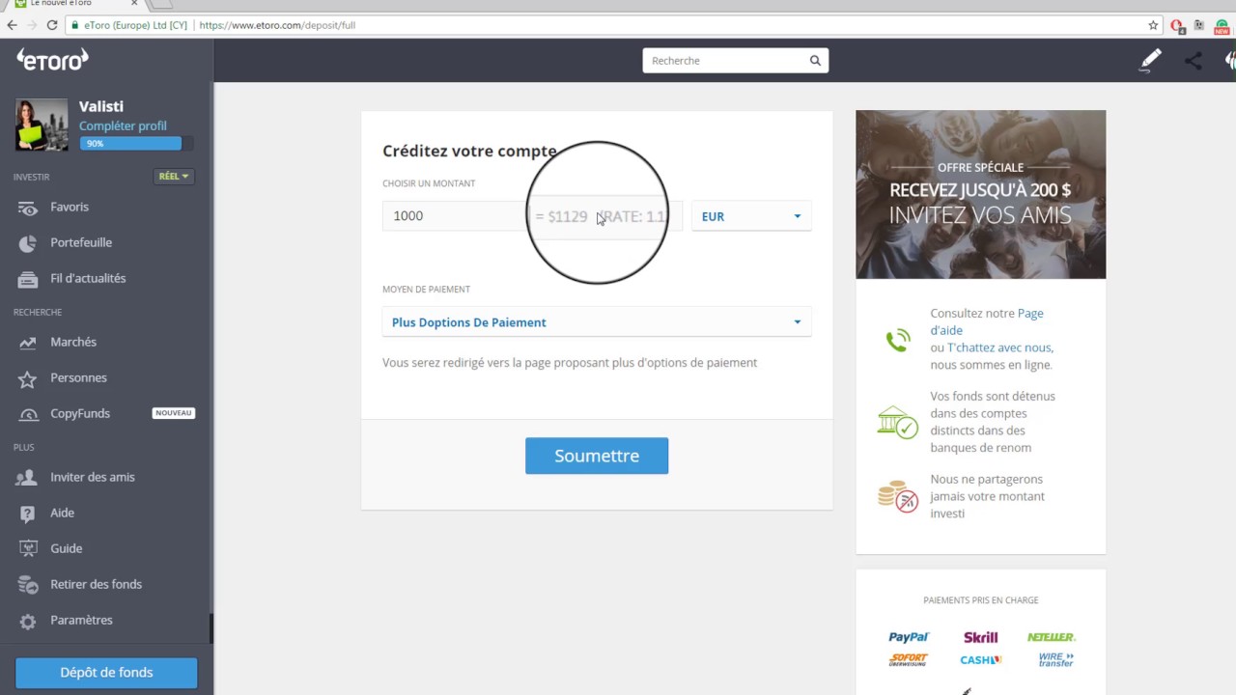Open CopyFunds icon in sidebar

tap(28, 414)
